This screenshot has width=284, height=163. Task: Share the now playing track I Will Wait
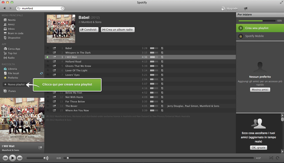point(40,148)
